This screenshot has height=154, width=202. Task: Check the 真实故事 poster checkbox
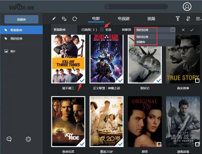click(197, 81)
